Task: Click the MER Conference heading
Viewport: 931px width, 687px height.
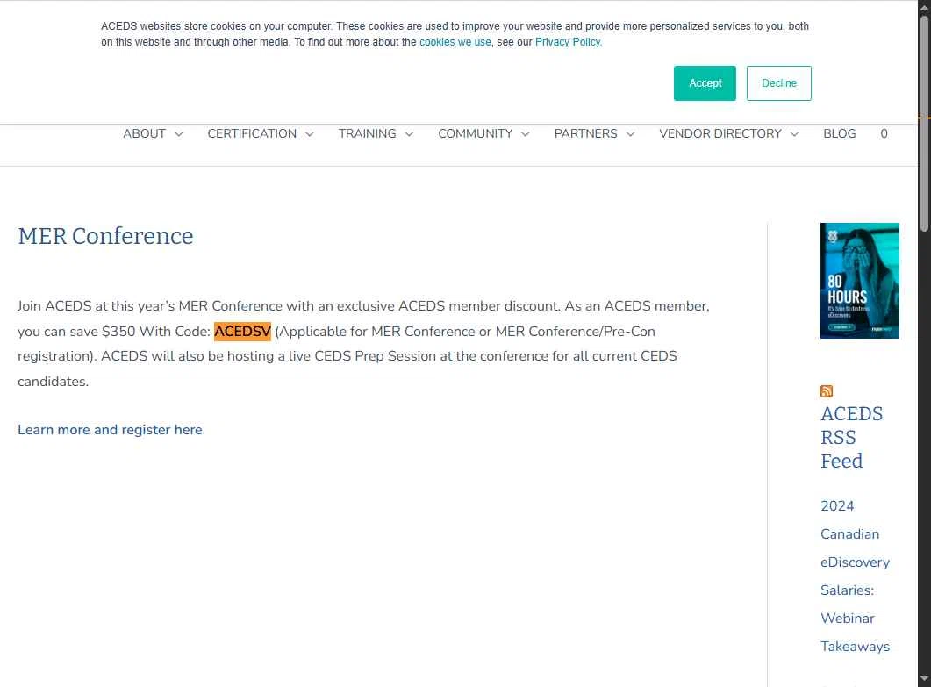Action: pyautogui.click(x=105, y=236)
